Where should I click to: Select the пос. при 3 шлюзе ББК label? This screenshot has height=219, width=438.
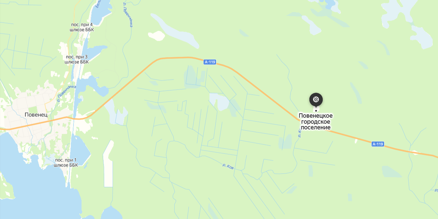[x=77, y=59]
